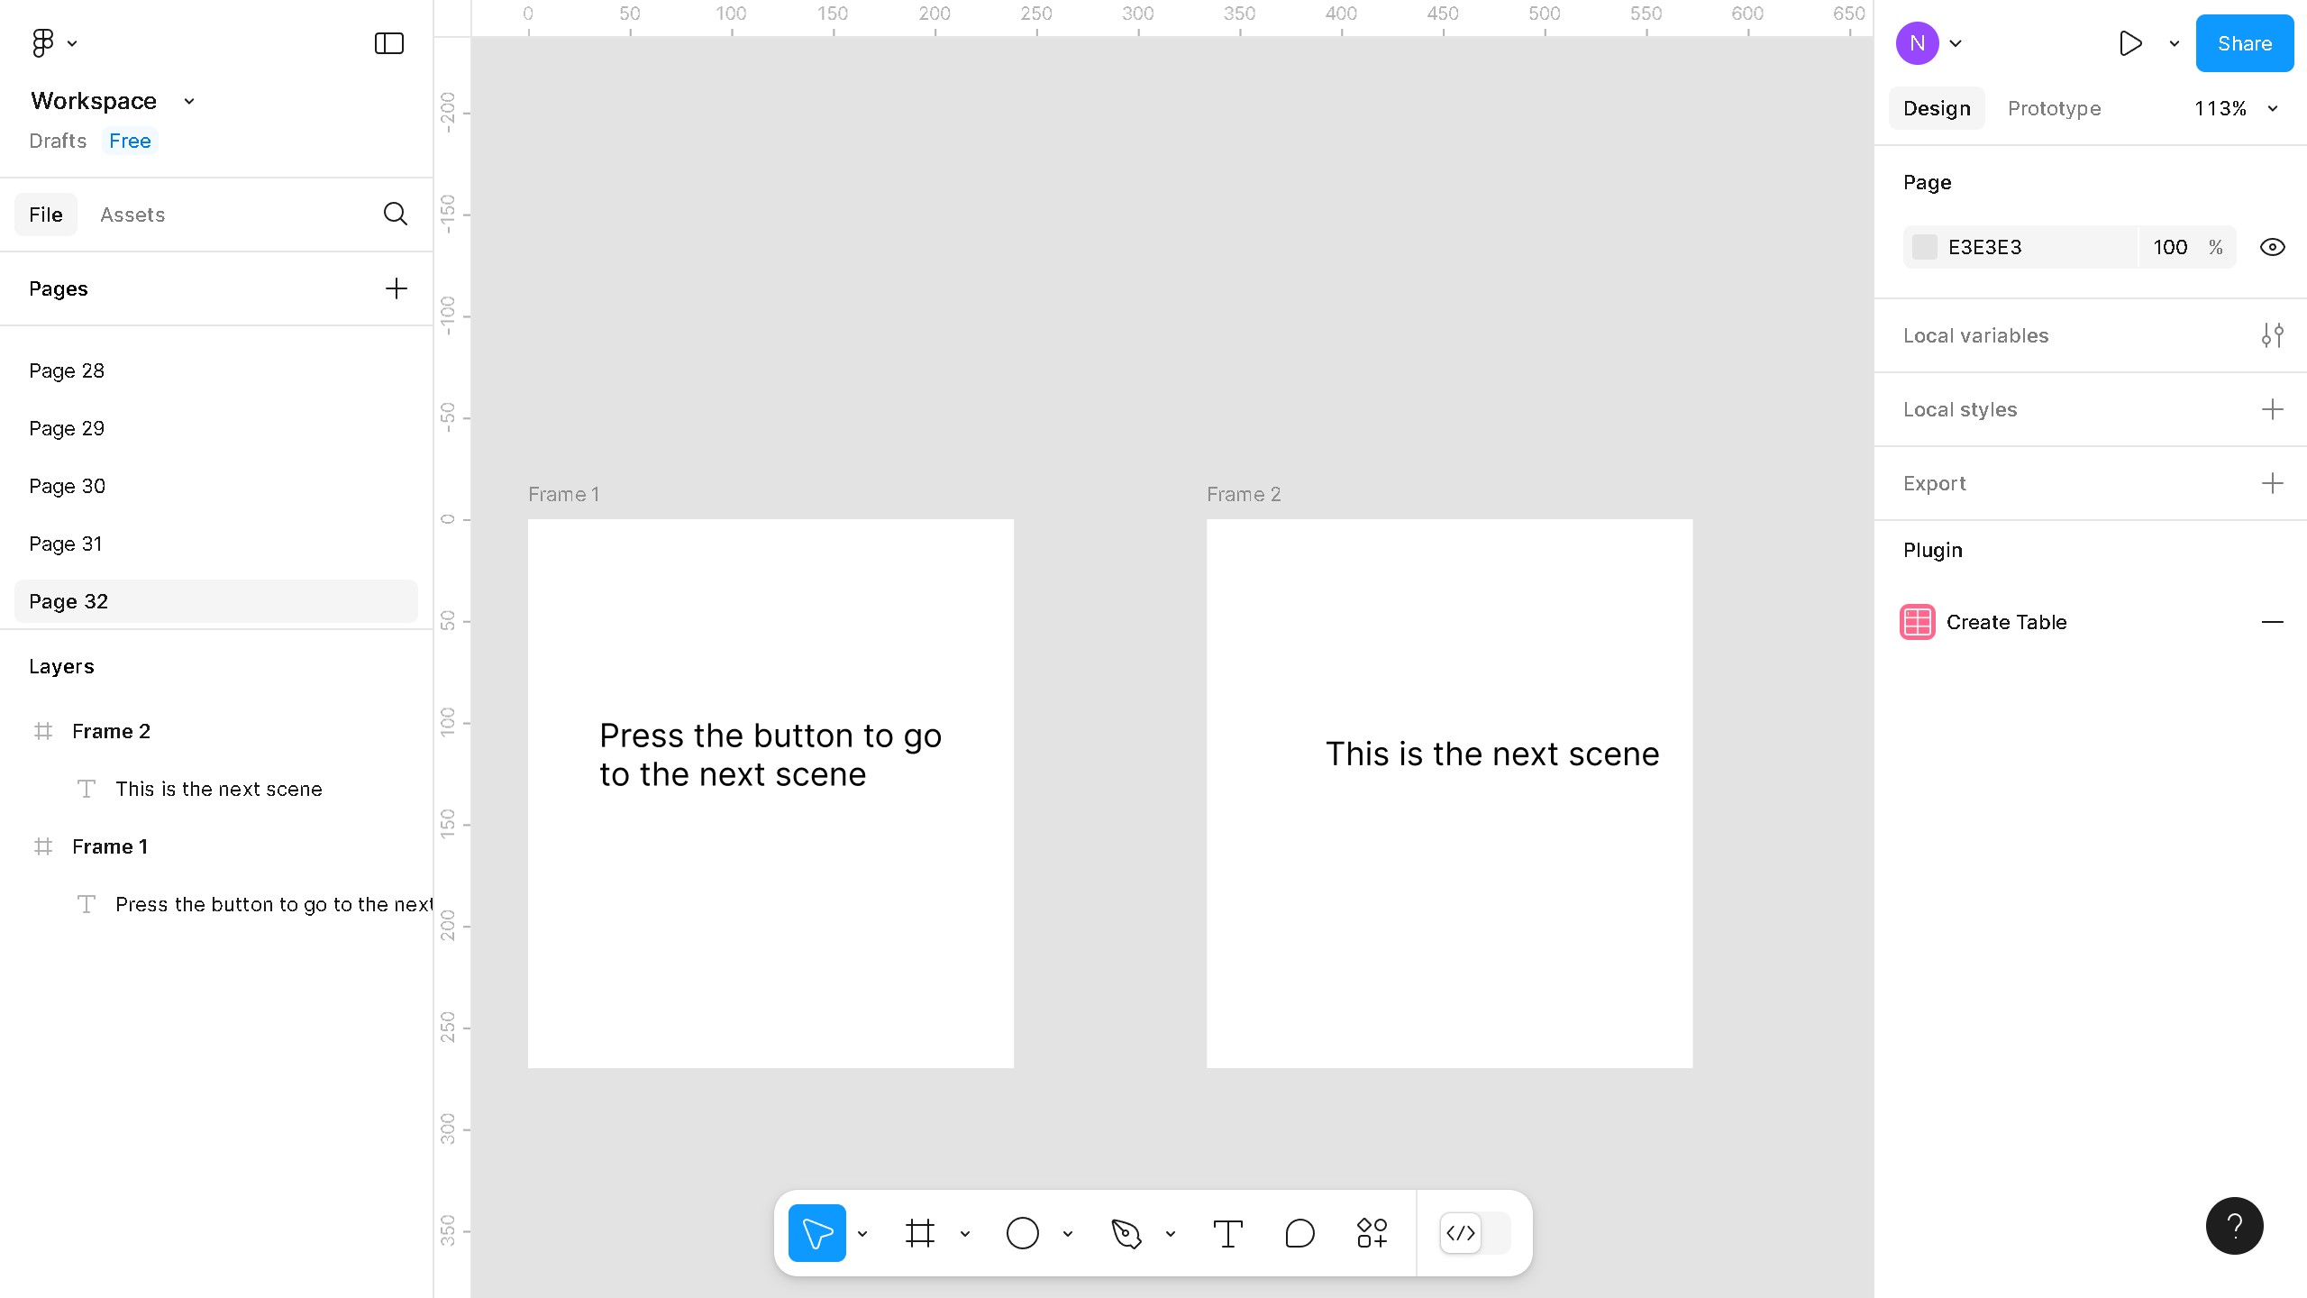
Task: Collapse the left sidebar panel
Action: pyautogui.click(x=388, y=42)
